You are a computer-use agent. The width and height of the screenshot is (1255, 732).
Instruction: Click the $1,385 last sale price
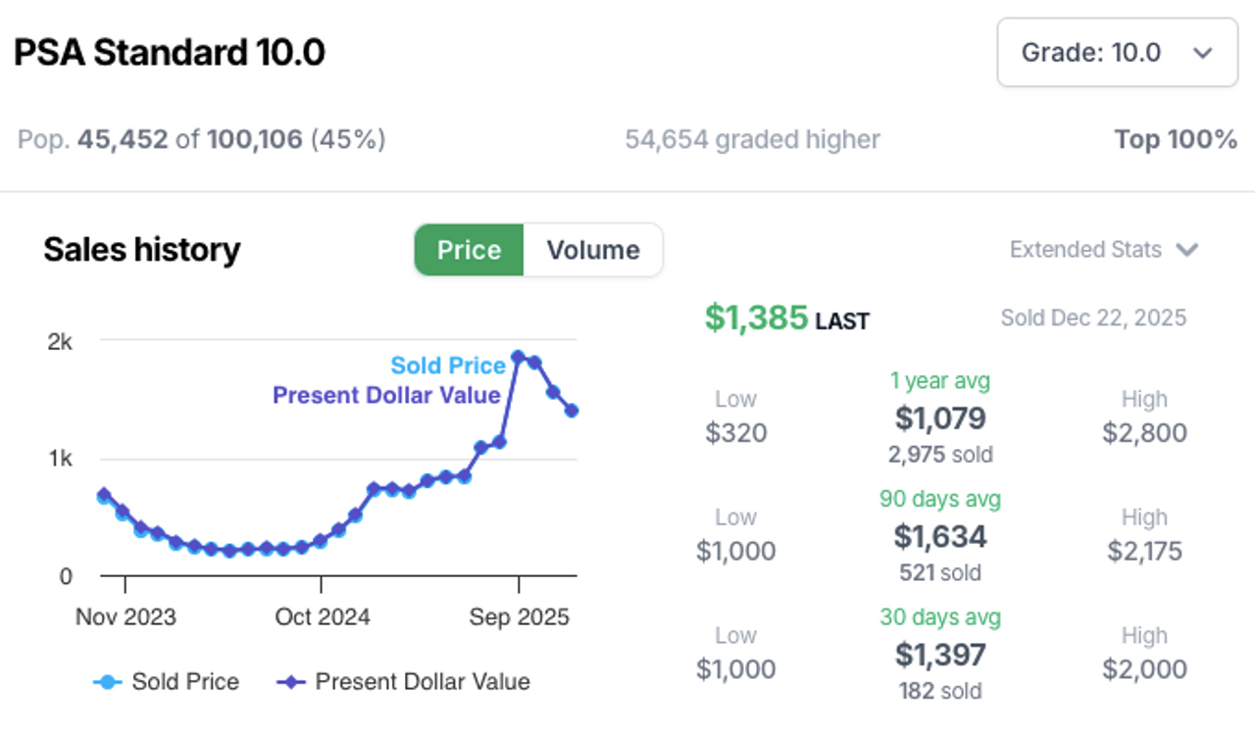coord(756,317)
